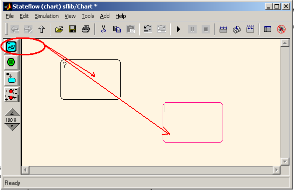Open the Edit menu
Viewport: 294px width, 190px height.
tap(24, 16)
